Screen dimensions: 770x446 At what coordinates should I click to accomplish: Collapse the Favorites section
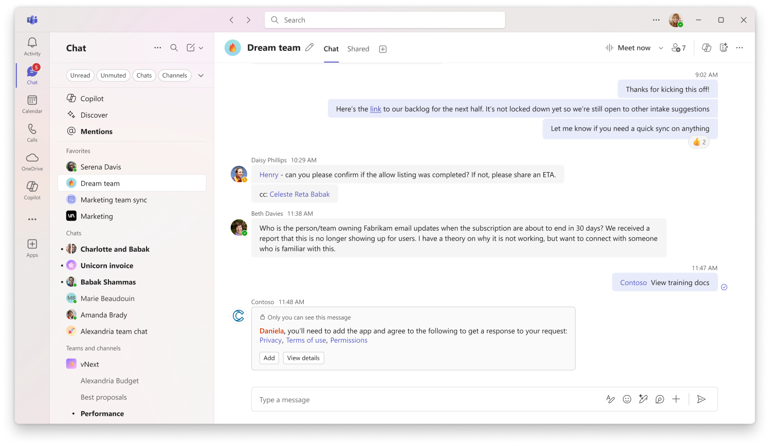78,151
